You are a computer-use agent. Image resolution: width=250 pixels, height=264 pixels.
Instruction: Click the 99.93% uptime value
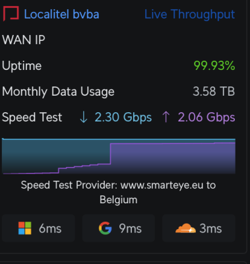(x=214, y=65)
